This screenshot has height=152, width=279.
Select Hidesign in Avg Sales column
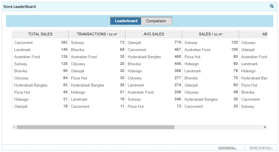coord(135,71)
